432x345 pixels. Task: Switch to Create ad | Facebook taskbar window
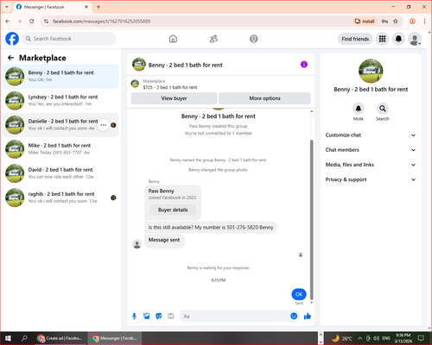point(60,338)
